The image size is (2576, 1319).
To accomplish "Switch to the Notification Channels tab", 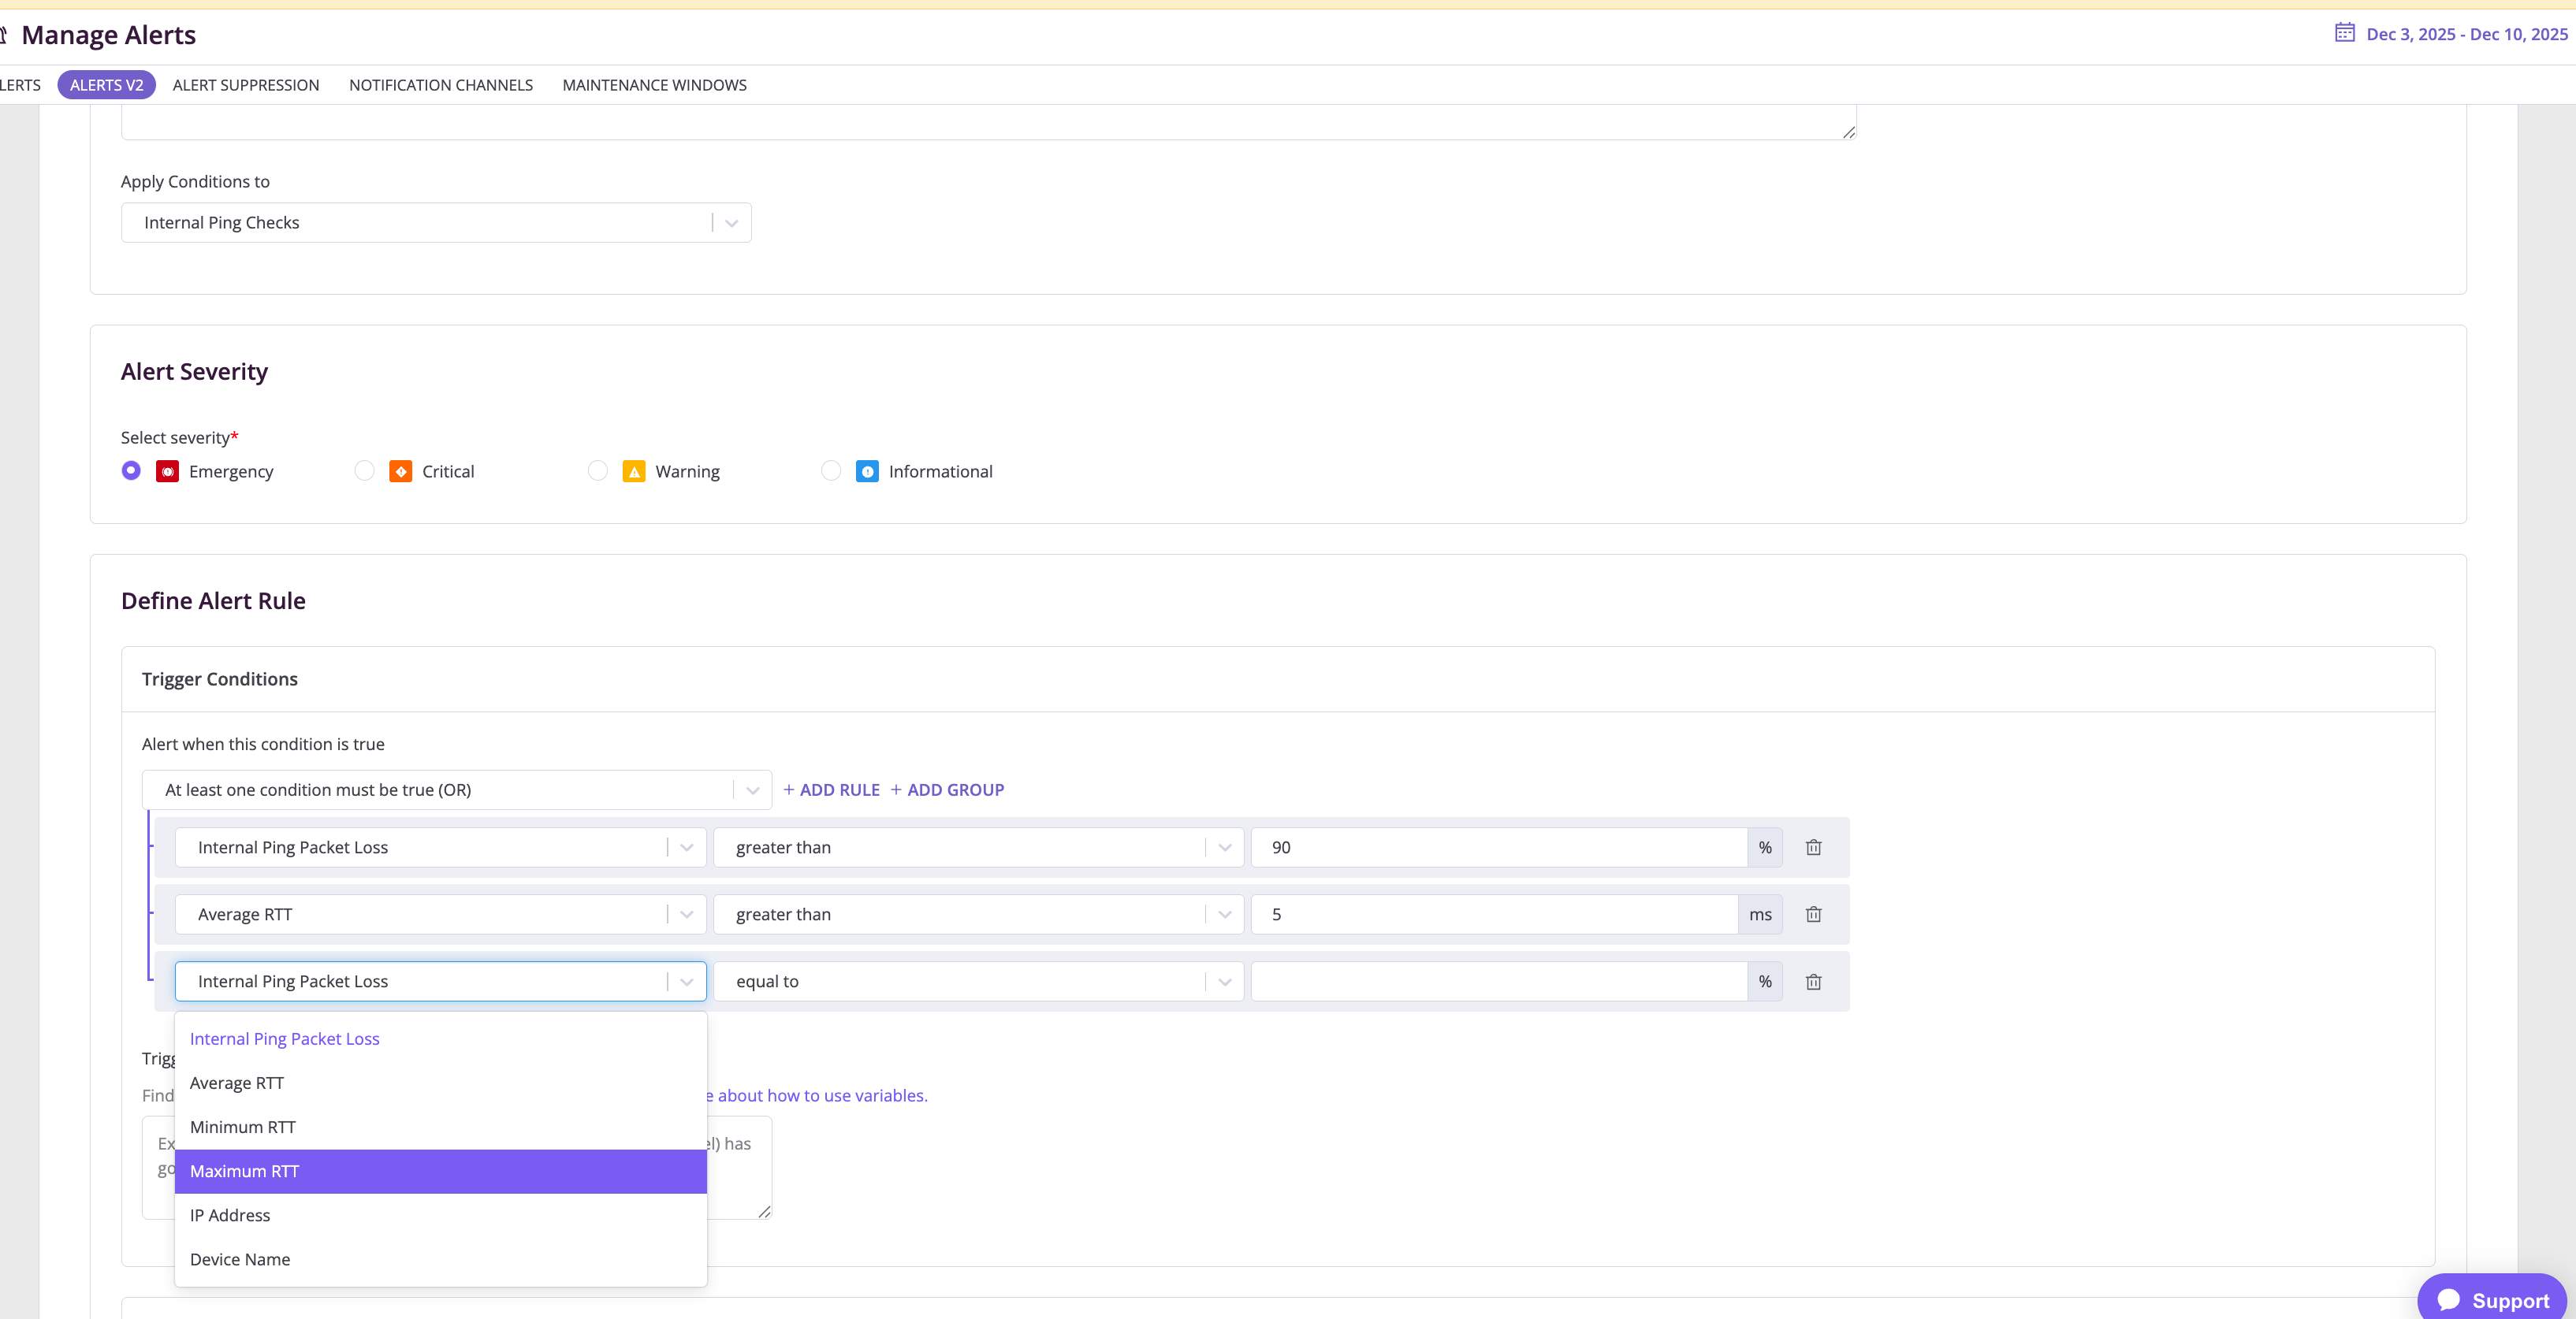I will (440, 85).
